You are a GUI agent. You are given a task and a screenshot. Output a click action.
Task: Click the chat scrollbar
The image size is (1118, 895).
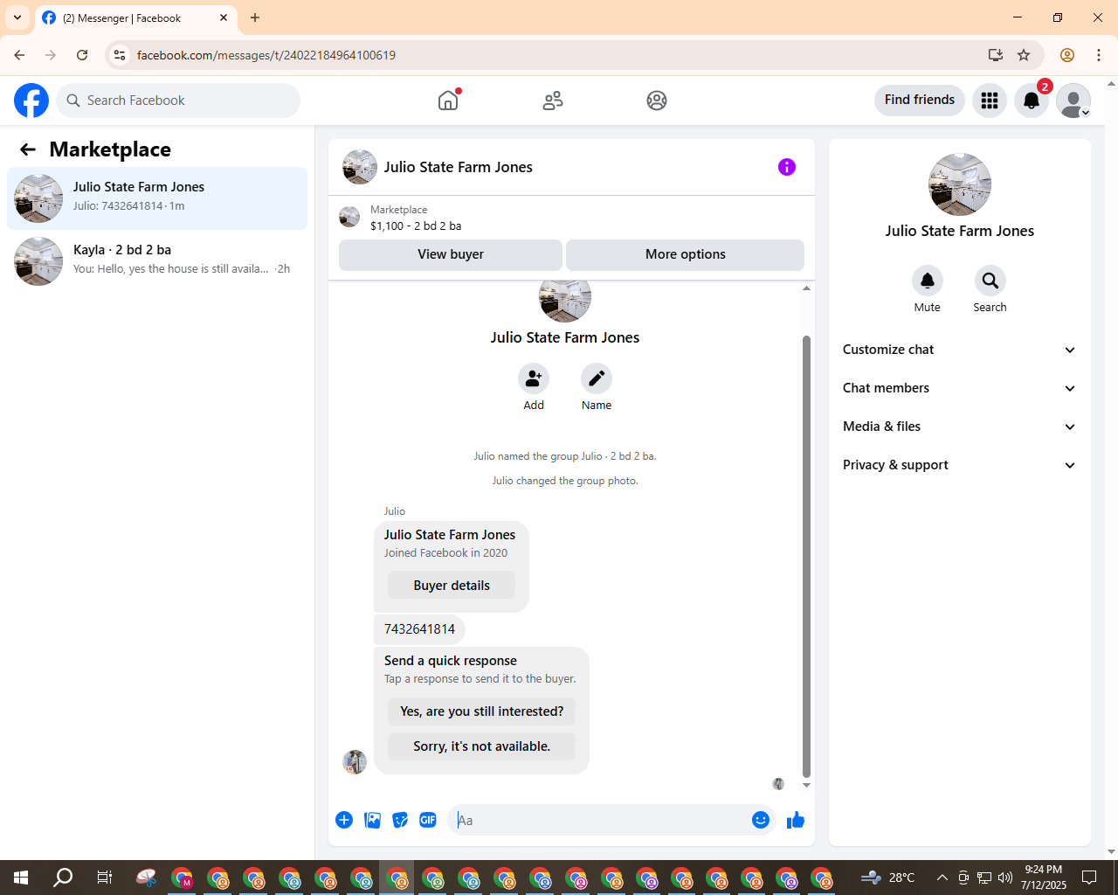click(x=806, y=556)
